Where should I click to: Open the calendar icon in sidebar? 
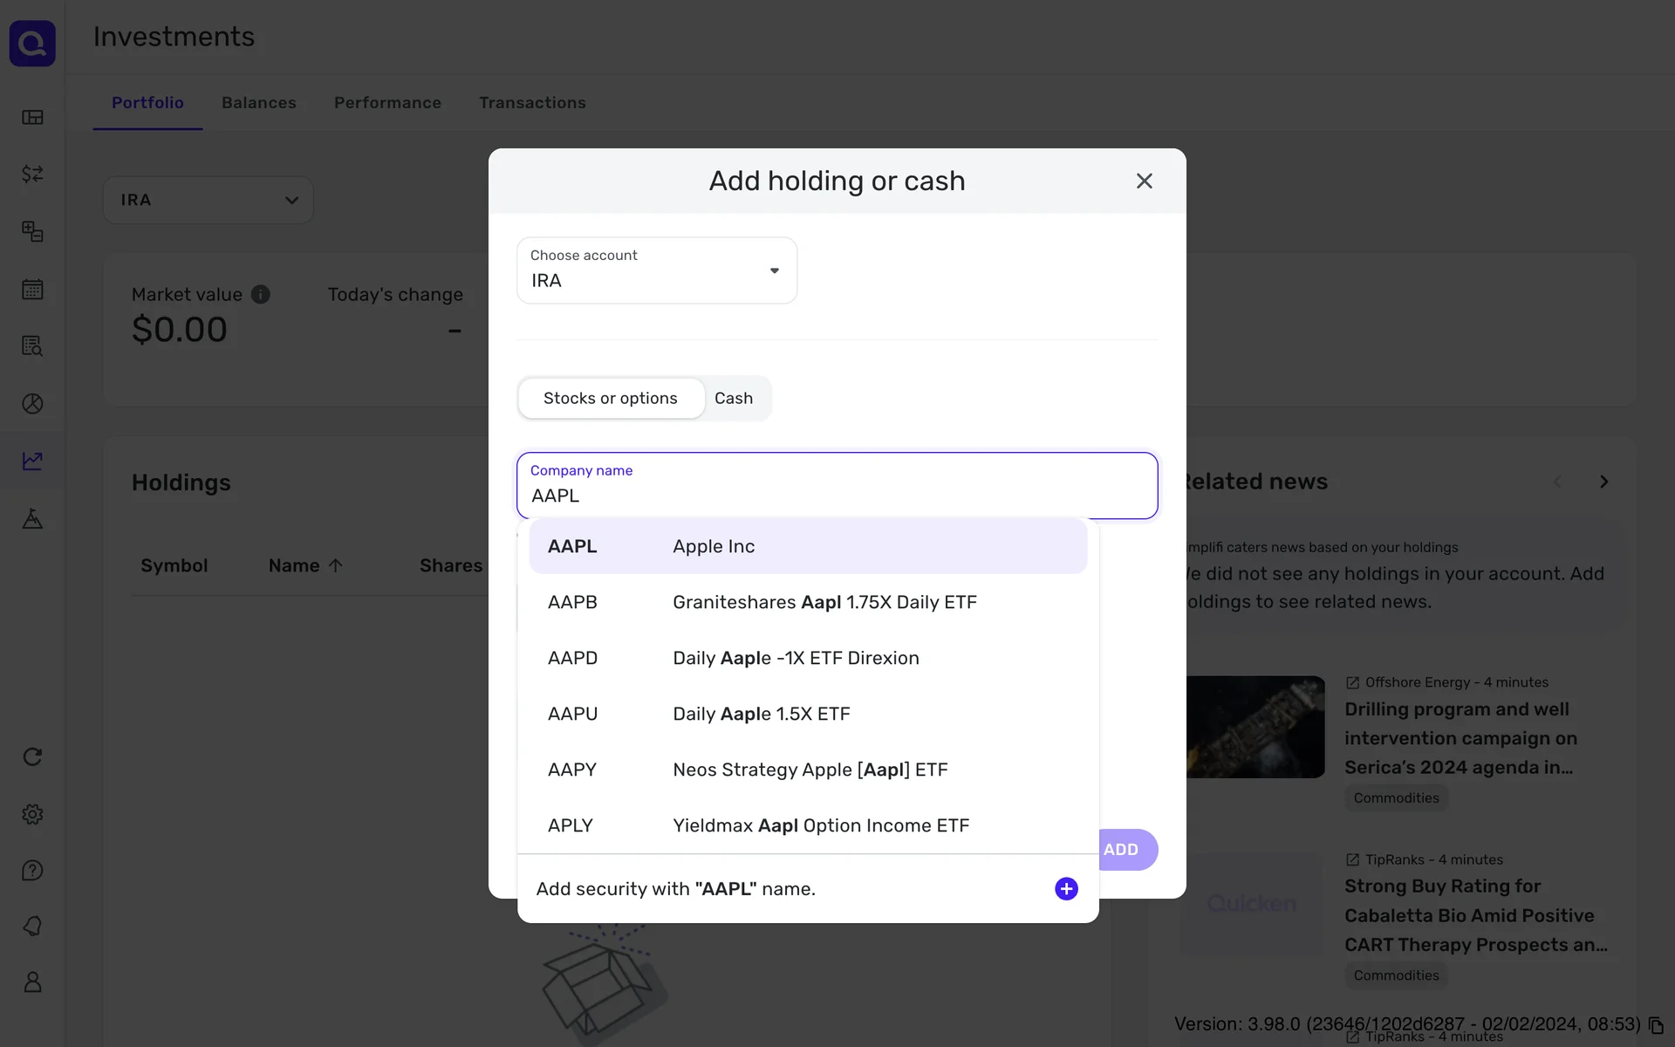click(32, 289)
